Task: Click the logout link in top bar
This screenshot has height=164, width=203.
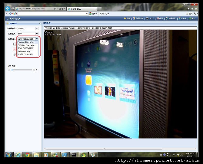Action: (x=192, y=18)
